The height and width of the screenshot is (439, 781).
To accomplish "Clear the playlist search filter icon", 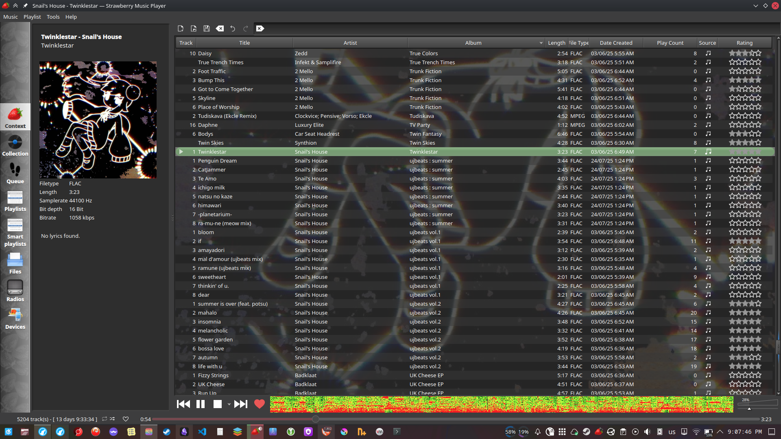I will (x=260, y=28).
